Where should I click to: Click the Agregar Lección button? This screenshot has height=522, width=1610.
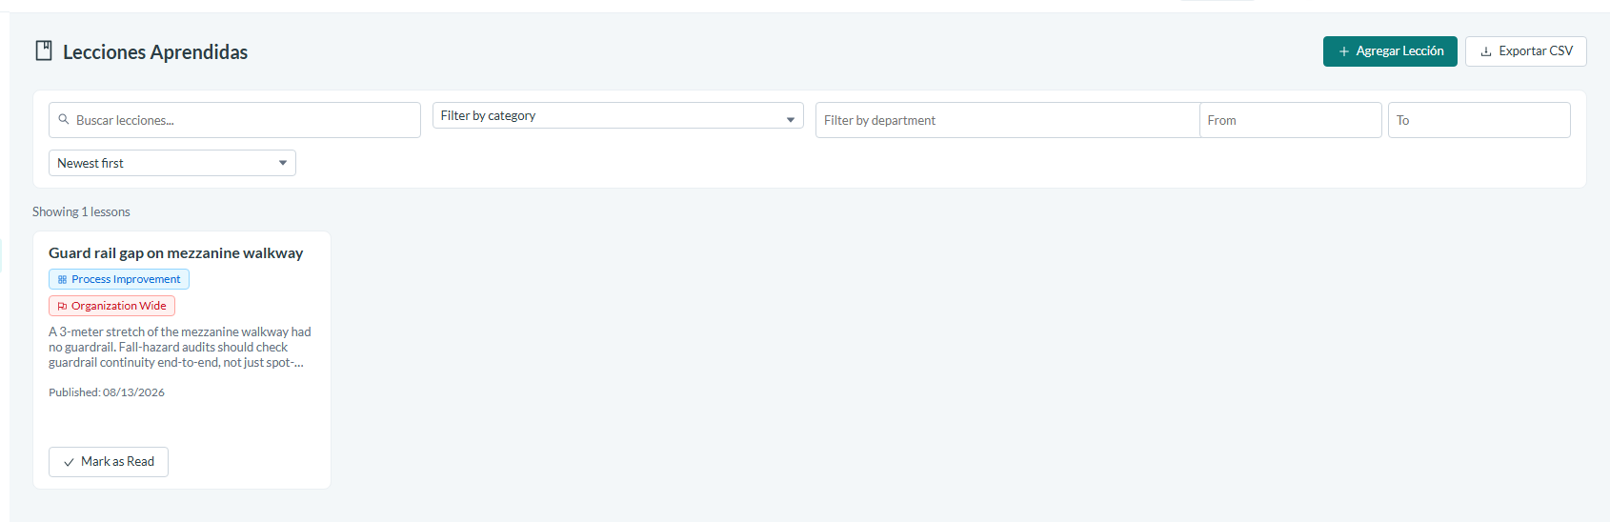(x=1390, y=51)
